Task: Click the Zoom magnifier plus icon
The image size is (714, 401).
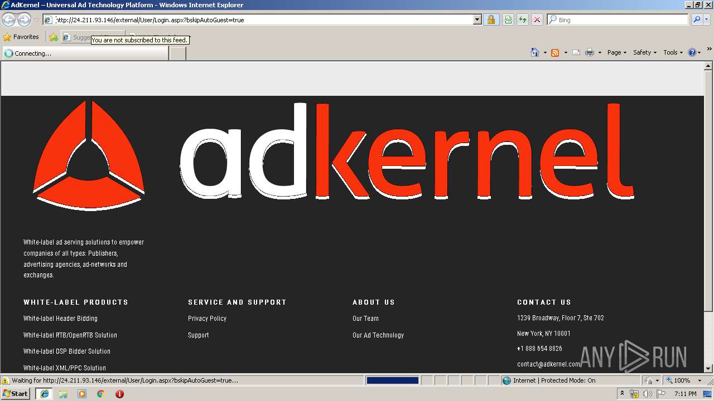Action: [x=669, y=380]
